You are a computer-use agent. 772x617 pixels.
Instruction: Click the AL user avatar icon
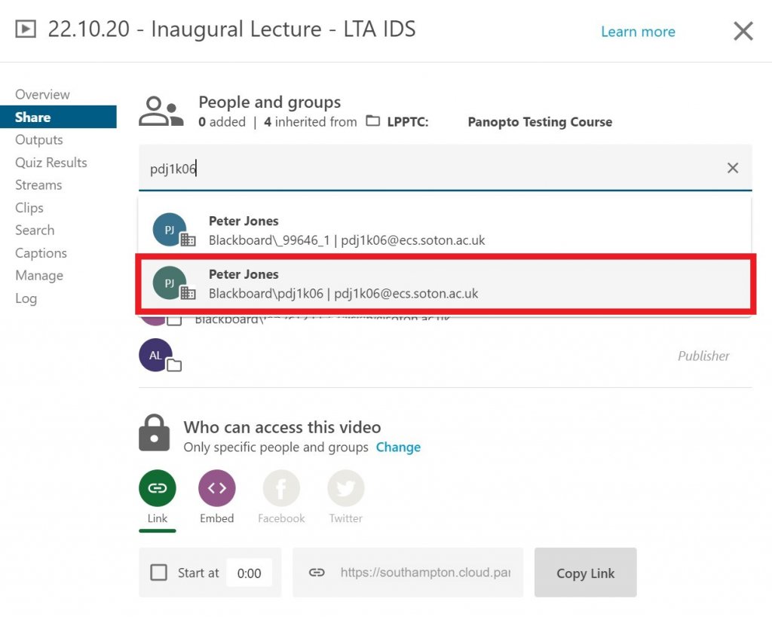click(x=156, y=356)
